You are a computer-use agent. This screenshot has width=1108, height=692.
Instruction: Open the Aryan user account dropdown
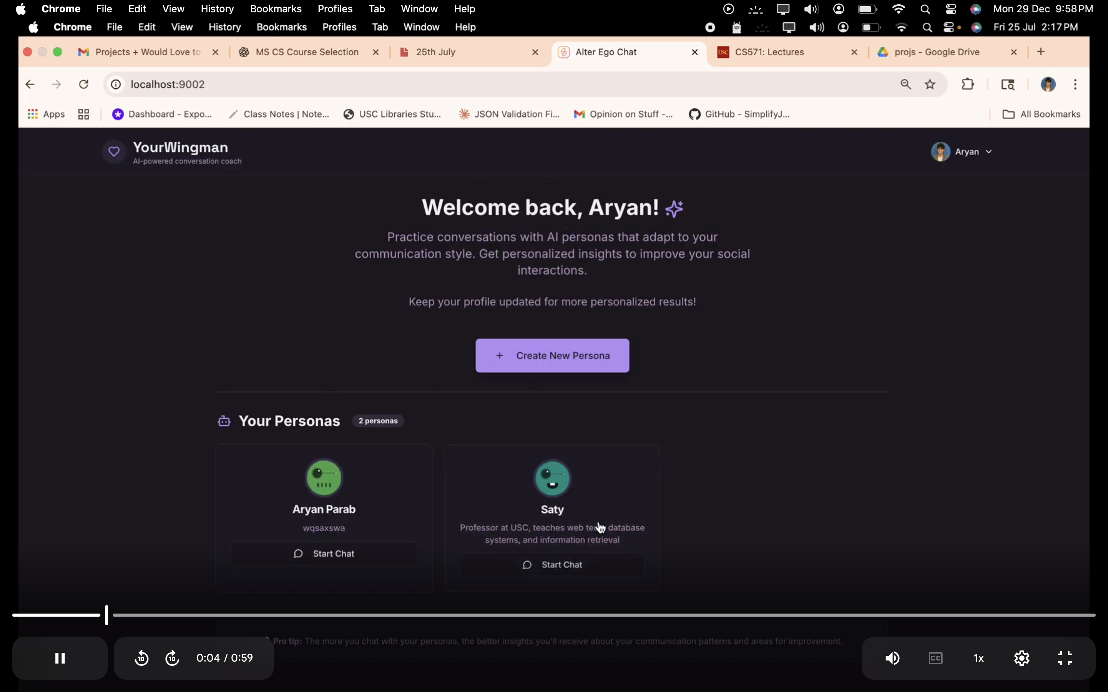point(962,151)
